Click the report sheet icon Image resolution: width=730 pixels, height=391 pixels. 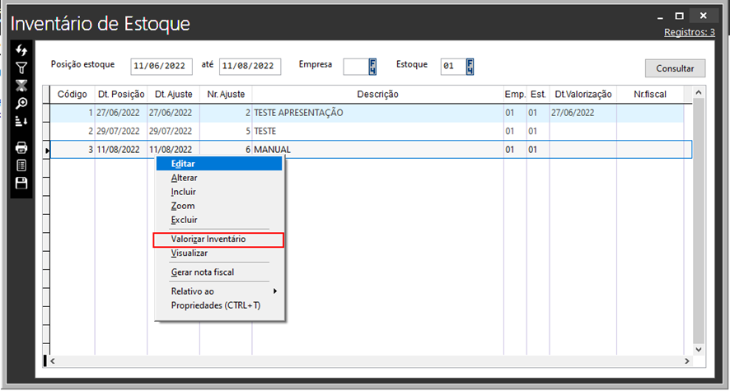[21, 165]
